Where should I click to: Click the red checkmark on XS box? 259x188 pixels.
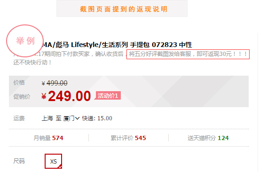[60, 167]
